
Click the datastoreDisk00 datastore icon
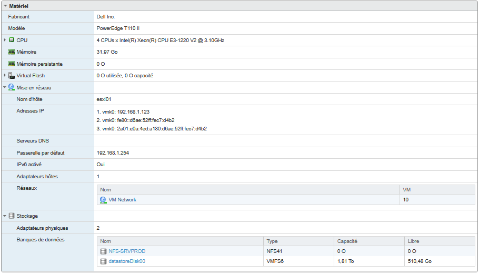click(104, 261)
